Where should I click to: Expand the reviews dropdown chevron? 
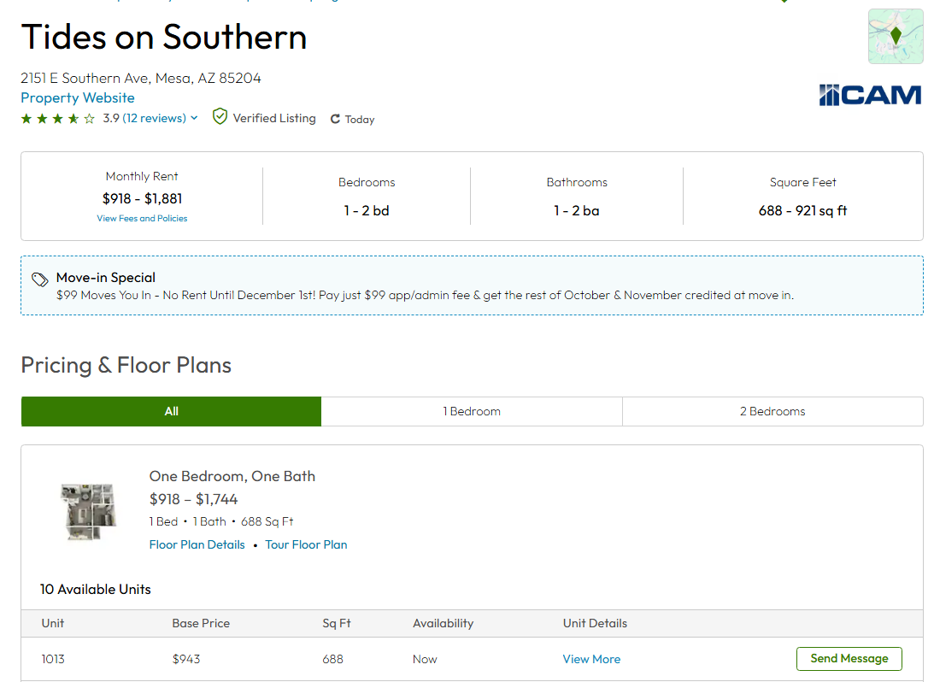pyautogui.click(x=194, y=118)
